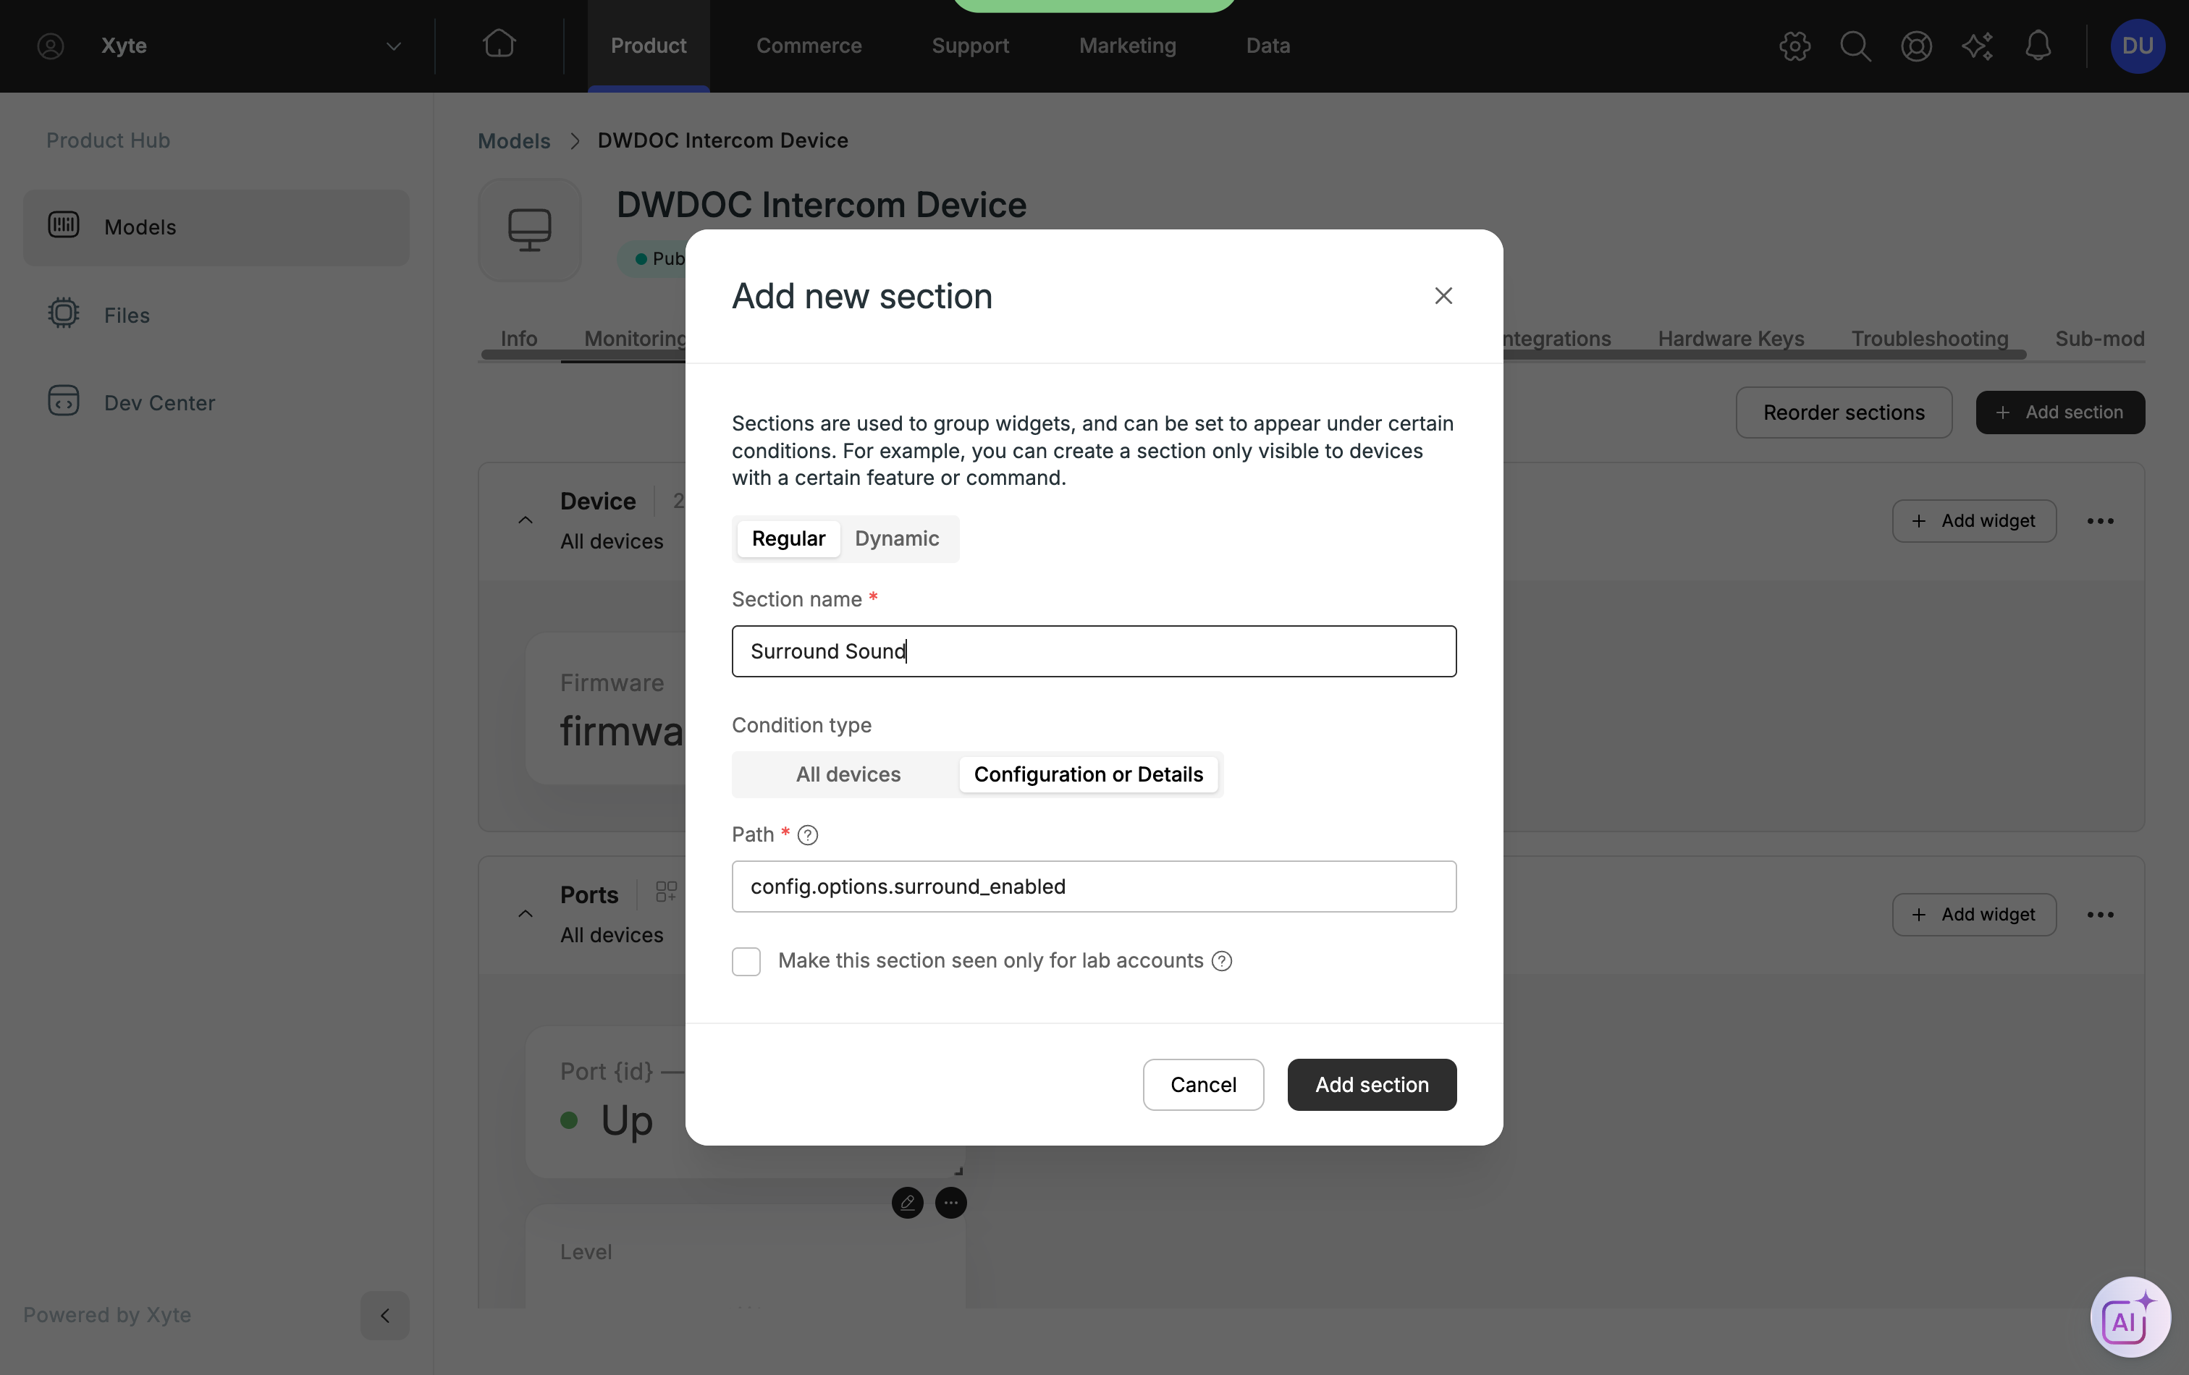Image resolution: width=2189 pixels, height=1375 pixels.
Task: Collapse the Device section
Action: [x=526, y=521]
